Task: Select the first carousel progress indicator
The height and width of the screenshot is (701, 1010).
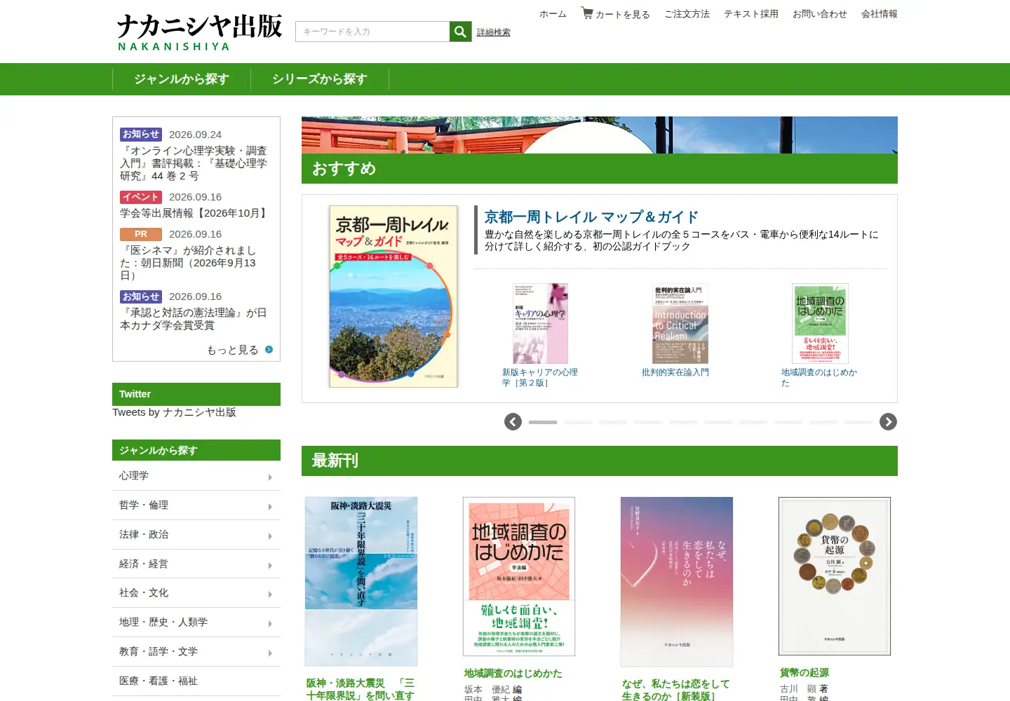Action: coord(543,423)
